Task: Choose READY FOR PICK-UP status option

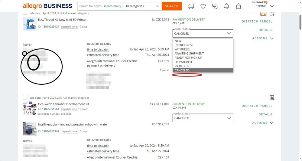Action: (203, 58)
